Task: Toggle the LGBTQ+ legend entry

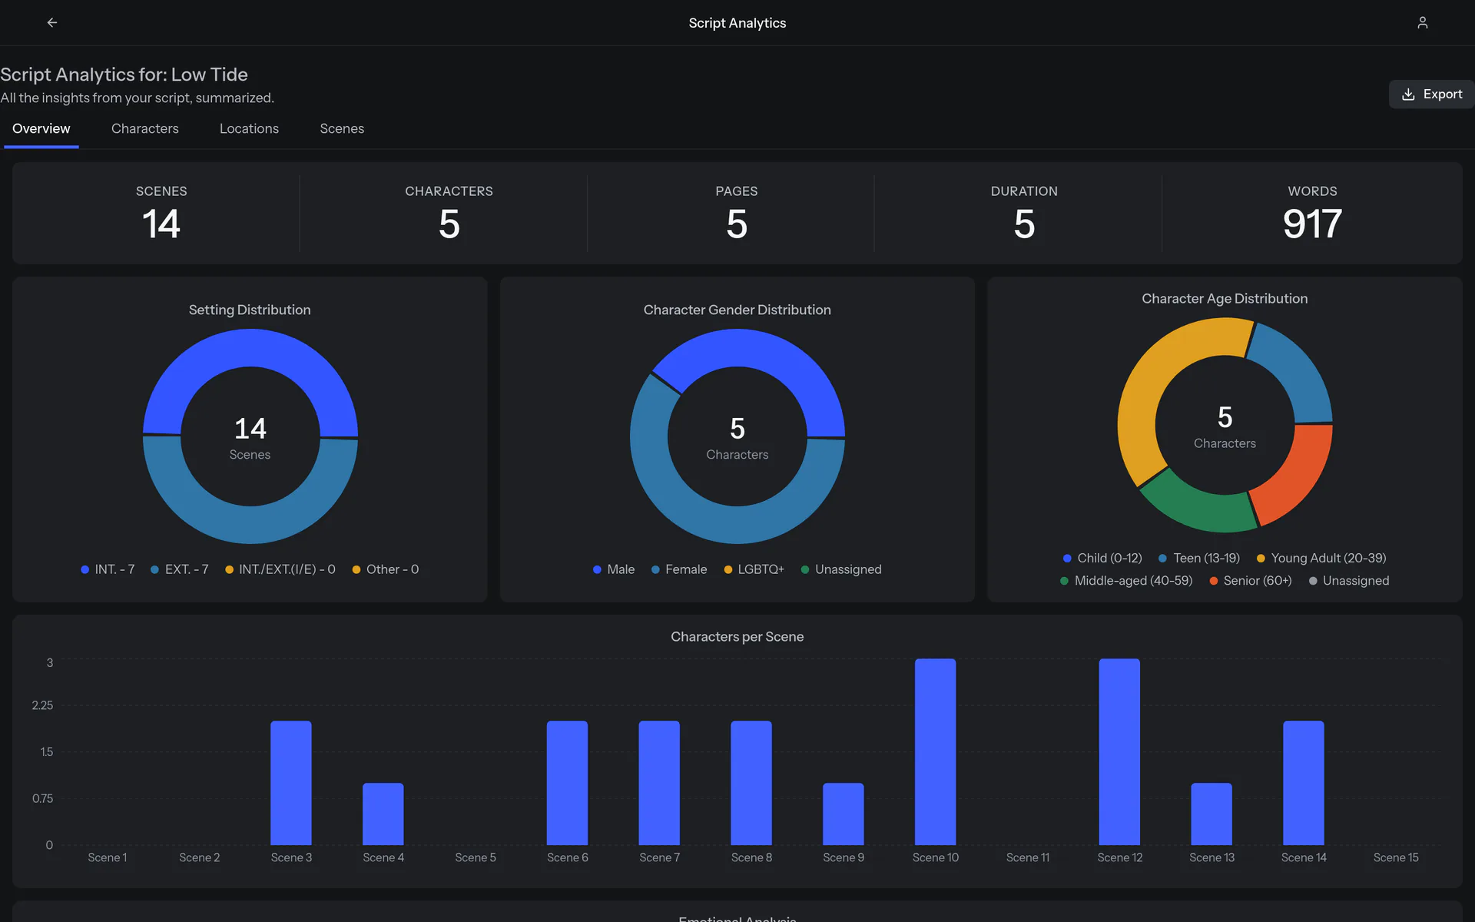Action: tap(754, 569)
